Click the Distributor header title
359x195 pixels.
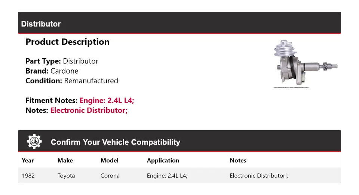(41, 24)
